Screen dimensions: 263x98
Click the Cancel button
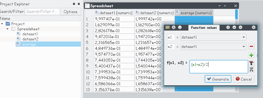coord(244,79)
